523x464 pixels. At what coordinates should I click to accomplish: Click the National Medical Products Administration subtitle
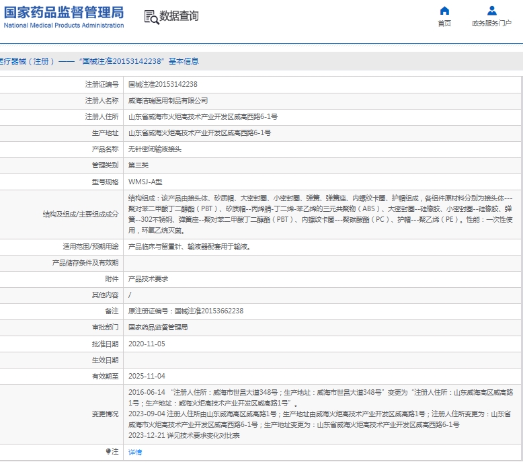pos(64,26)
